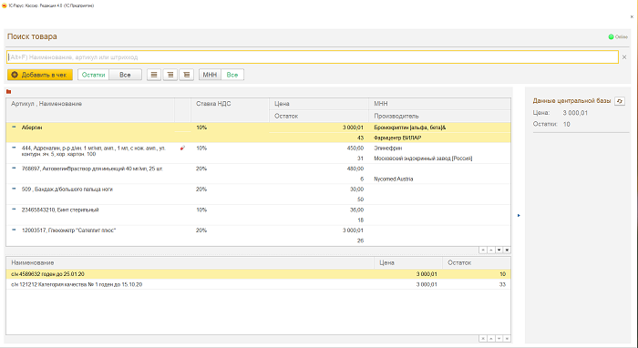Select the Все toggle beside МНН
Viewport: 638px width, 348px height.
point(232,75)
